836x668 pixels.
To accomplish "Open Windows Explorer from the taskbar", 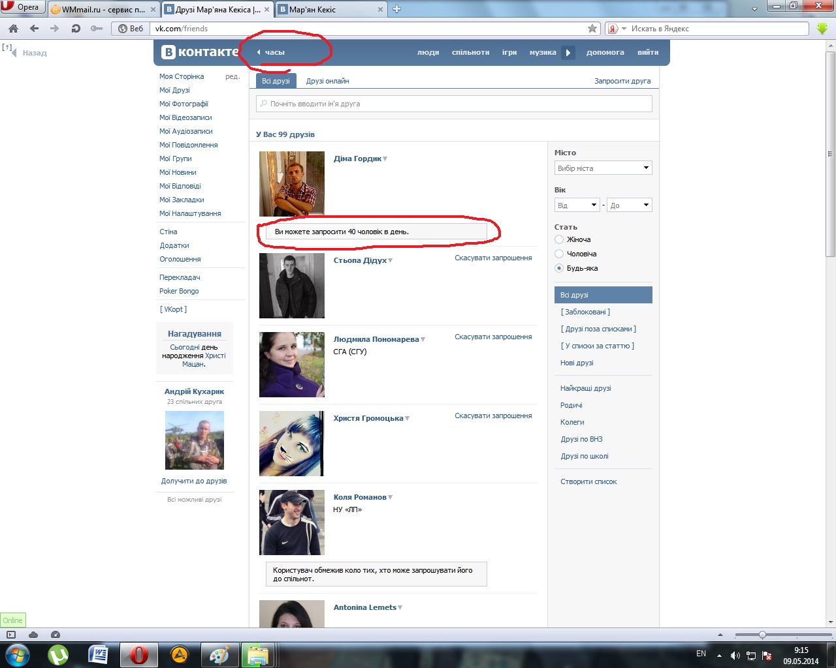I will tap(259, 654).
